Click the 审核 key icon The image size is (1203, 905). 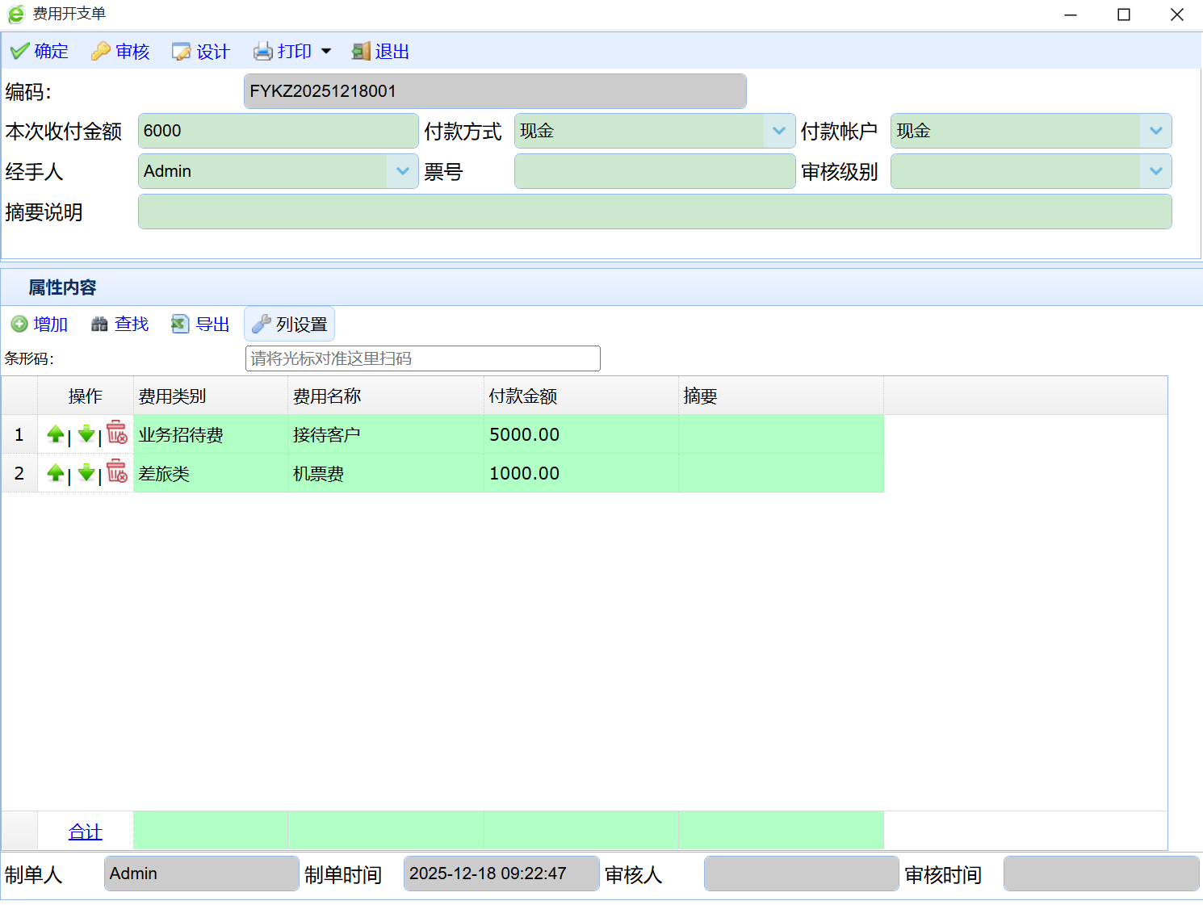101,52
